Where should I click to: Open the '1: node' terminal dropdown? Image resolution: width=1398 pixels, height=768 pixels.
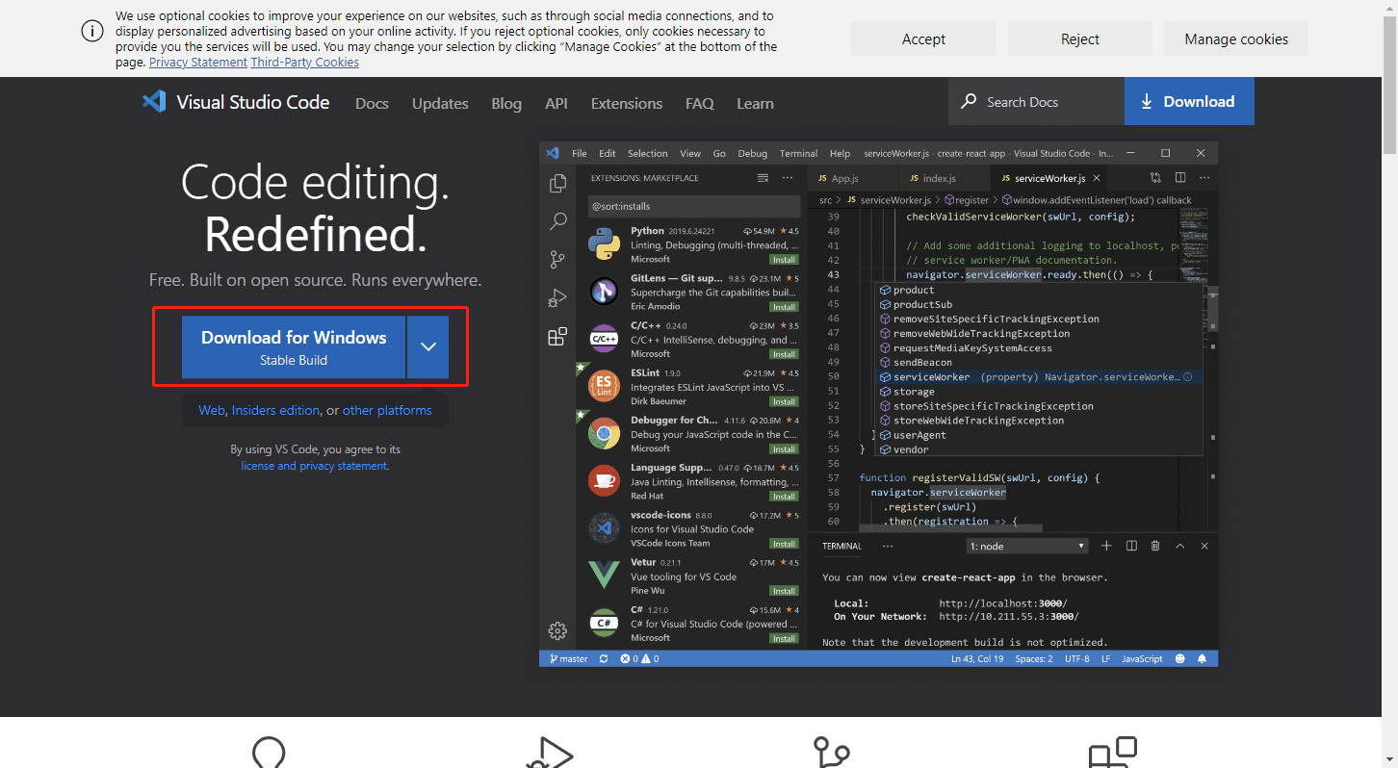click(1027, 546)
